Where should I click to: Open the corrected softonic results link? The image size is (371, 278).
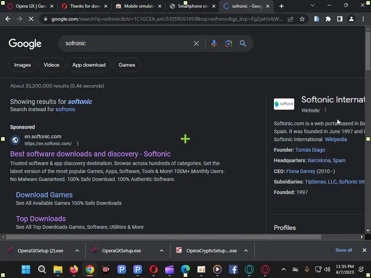click(80, 102)
